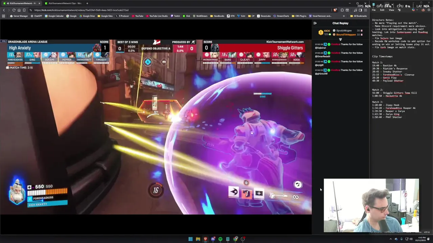This screenshot has width=433, height=243.
Task: Reload the page in the browser
Action: tap(14, 10)
